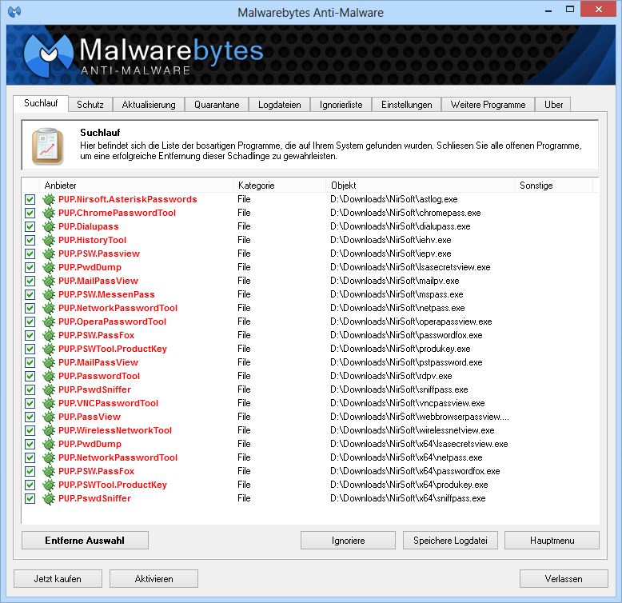Click the Aktivieren button

coord(154,579)
